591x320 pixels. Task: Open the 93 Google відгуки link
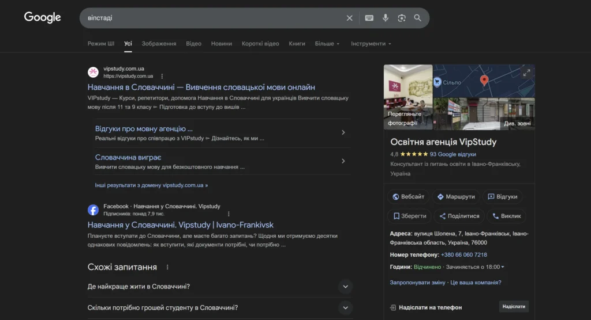point(452,154)
